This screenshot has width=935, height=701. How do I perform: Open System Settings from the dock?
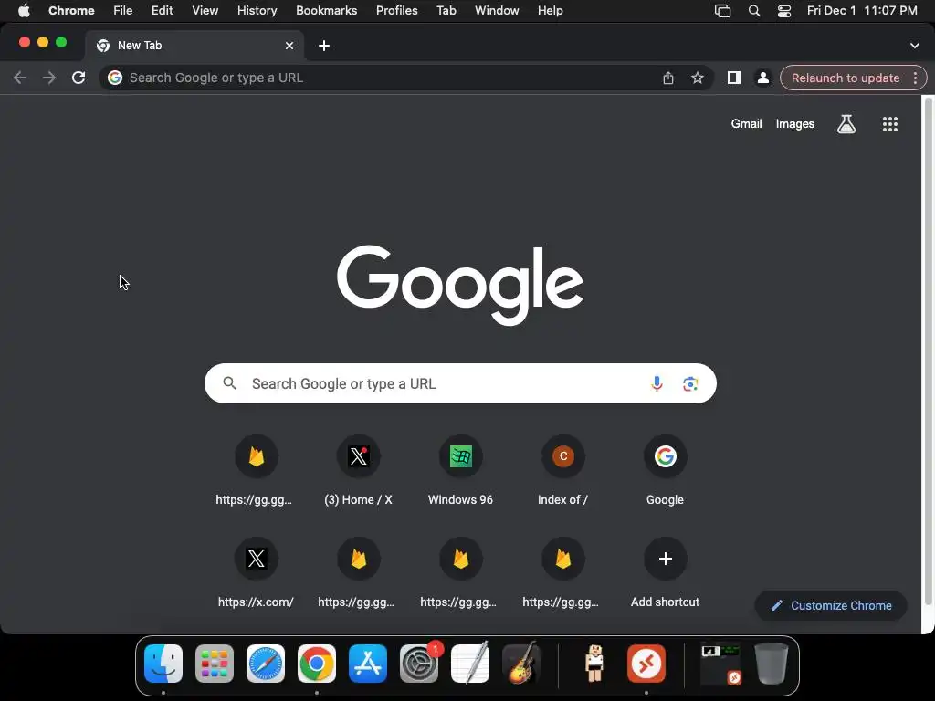pyautogui.click(x=418, y=664)
